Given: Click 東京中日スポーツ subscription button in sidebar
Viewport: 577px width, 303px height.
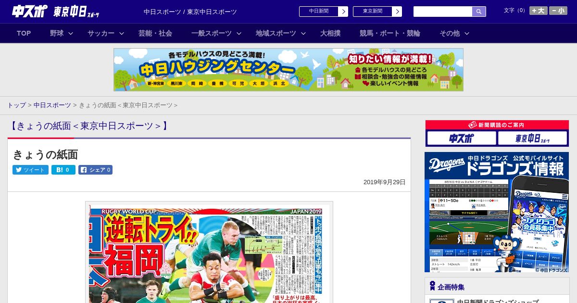Looking at the screenshot, I should [x=532, y=139].
